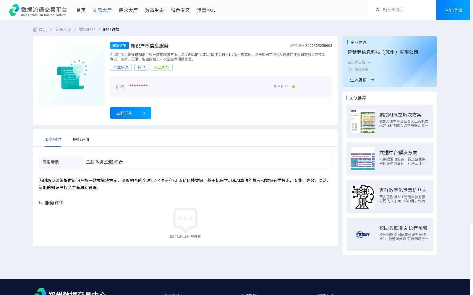Viewport: 473px width, 295px height.
Task: Open 鹦鹉AI课堂解决方案 title
Action: tap(400, 115)
